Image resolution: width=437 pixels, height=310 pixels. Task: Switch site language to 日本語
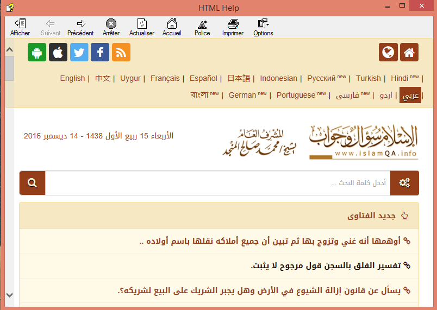[x=239, y=79]
